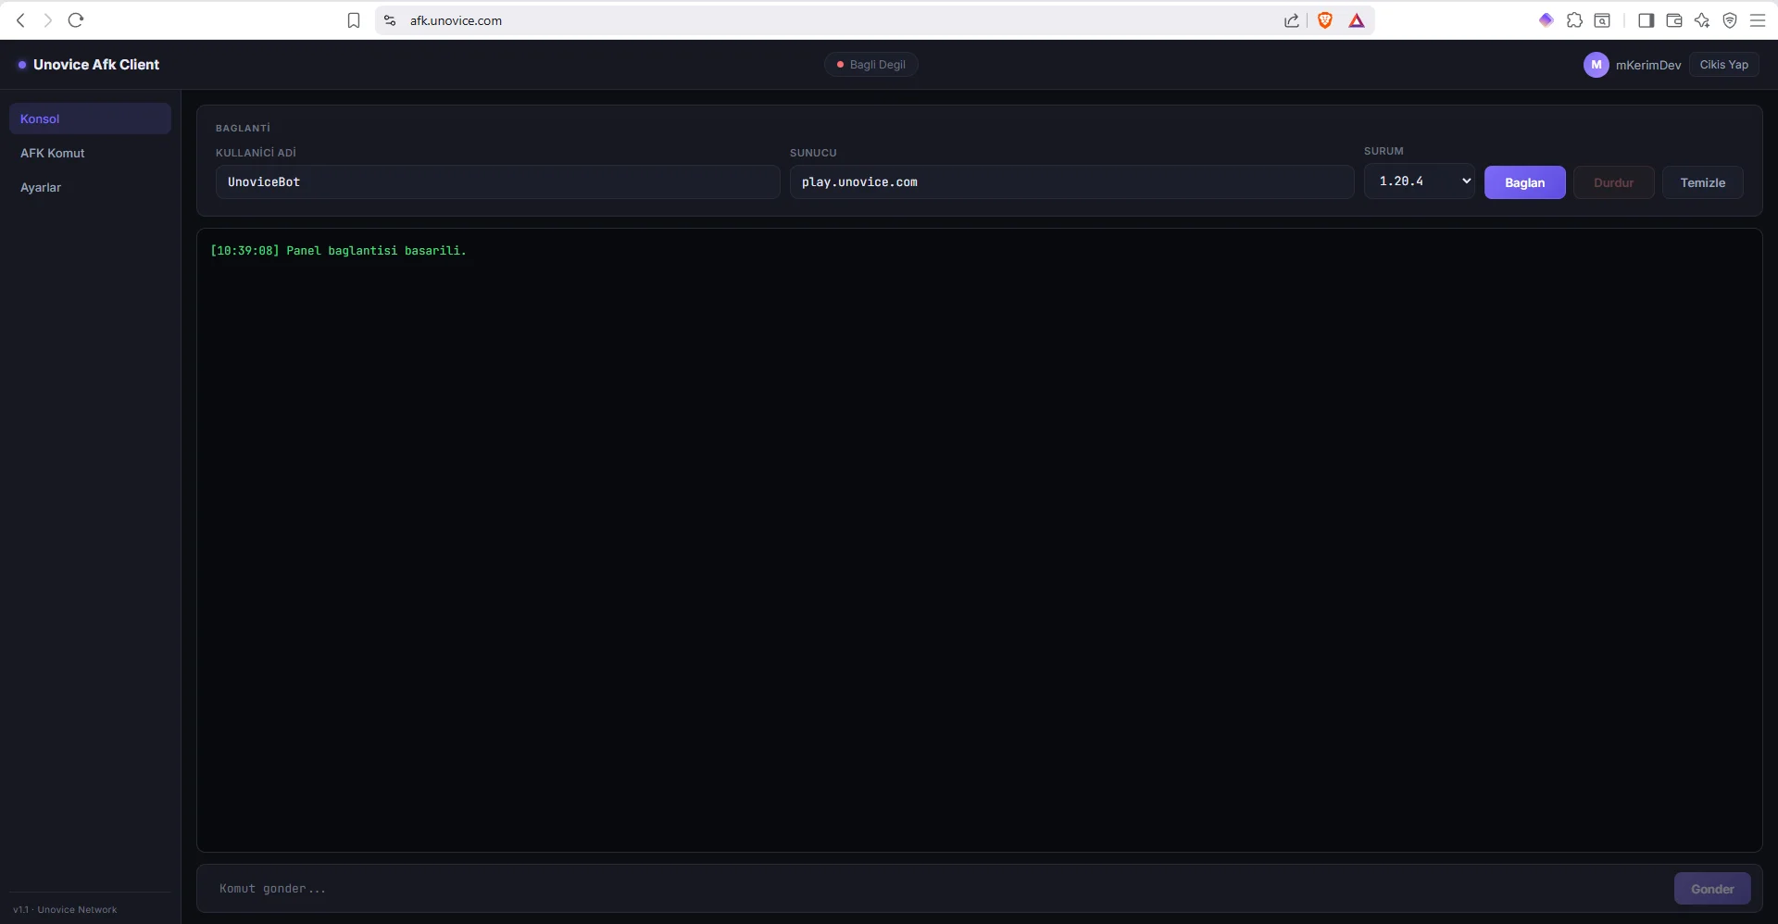This screenshot has height=924, width=1778.
Task: Click the Durdur stop button
Action: 1614,182
